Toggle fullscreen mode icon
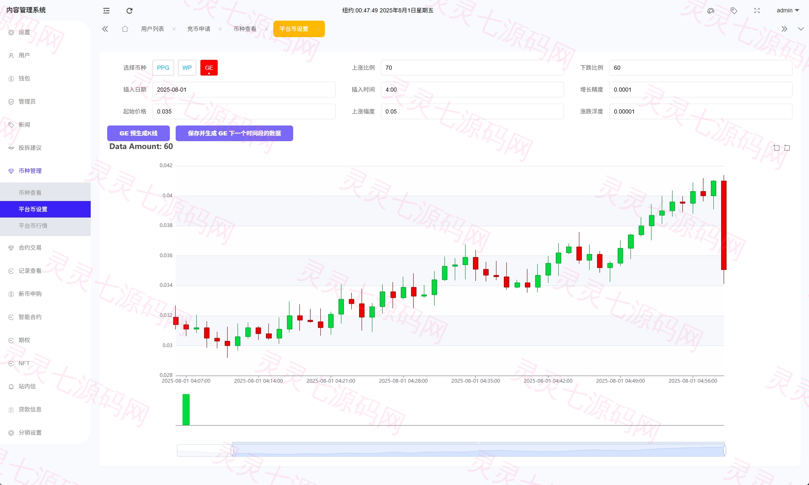 (x=757, y=11)
